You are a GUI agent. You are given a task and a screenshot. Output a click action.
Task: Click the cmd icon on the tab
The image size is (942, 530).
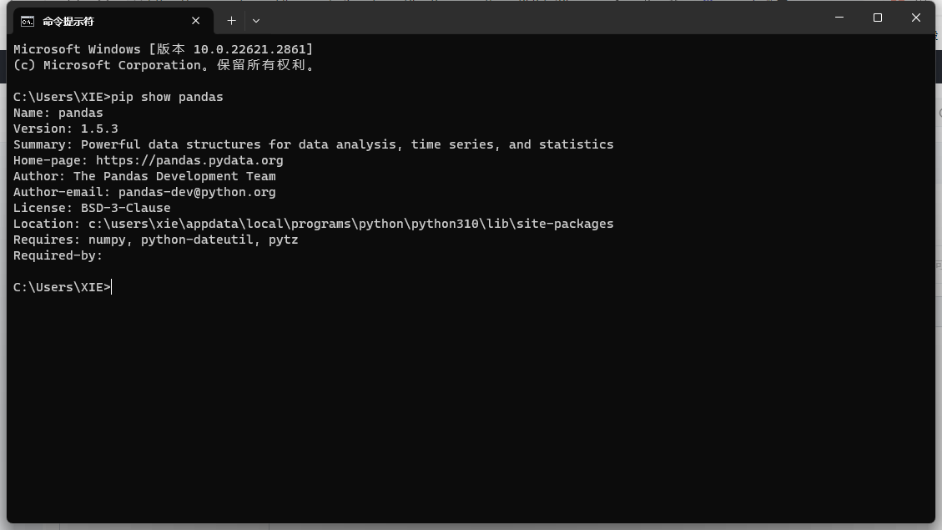27,22
